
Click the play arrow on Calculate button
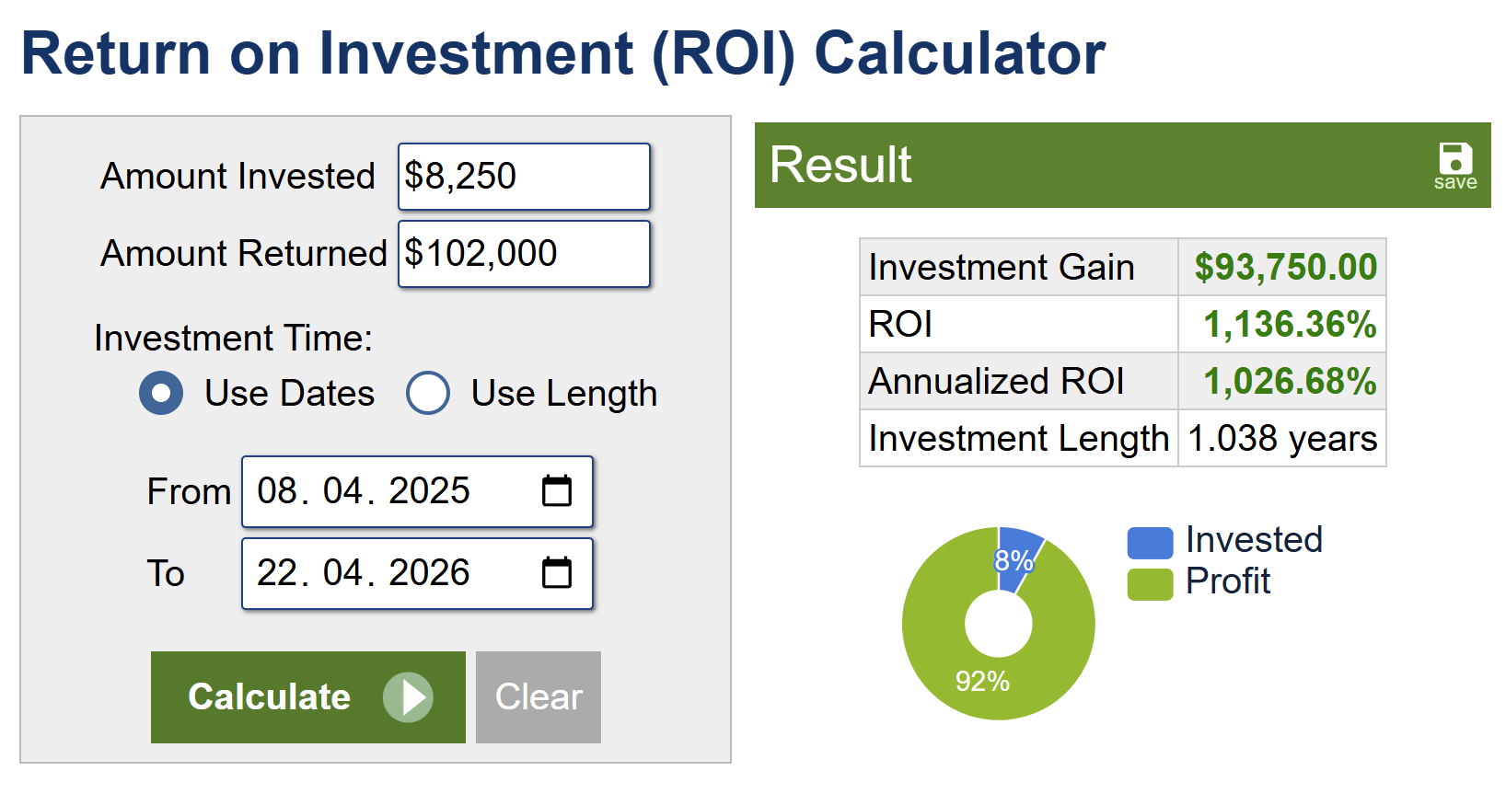(408, 697)
